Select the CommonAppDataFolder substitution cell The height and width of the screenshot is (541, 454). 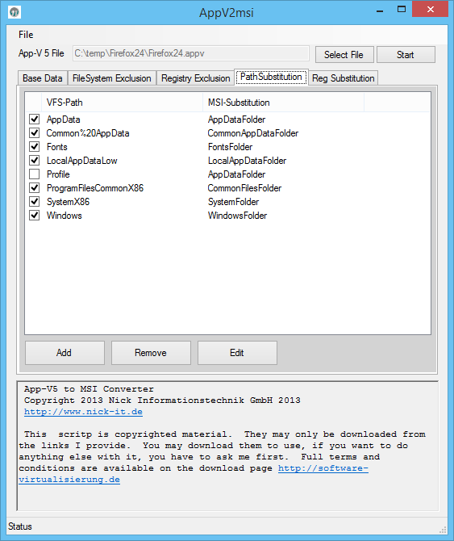(x=253, y=133)
